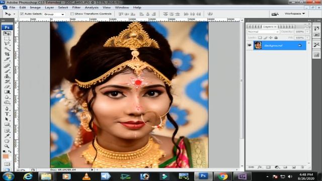Image resolution: width=322 pixels, height=181 pixels.
Task: Open the Opacity slider arrow
Action: (307, 32)
